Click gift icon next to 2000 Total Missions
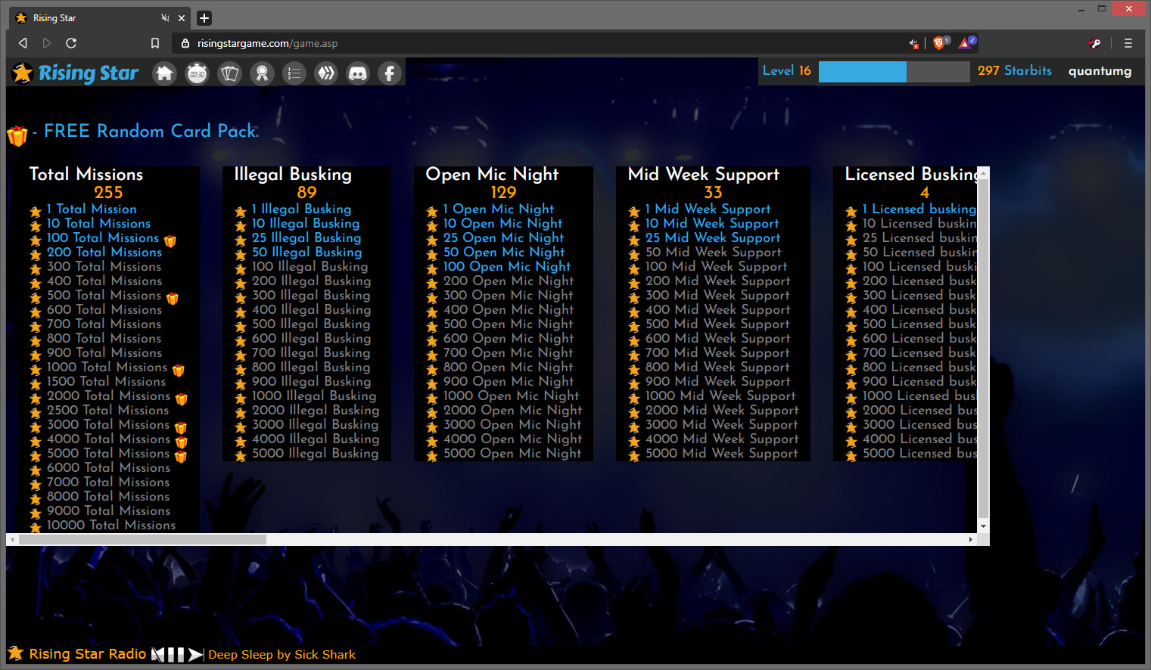The width and height of the screenshot is (1151, 670). [182, 399]
